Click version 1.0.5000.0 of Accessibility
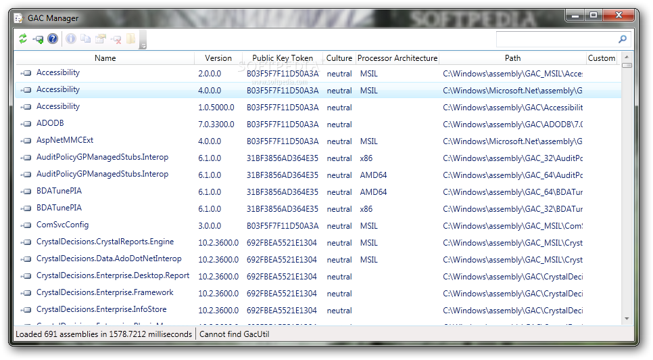 click(x=216, y=108)
